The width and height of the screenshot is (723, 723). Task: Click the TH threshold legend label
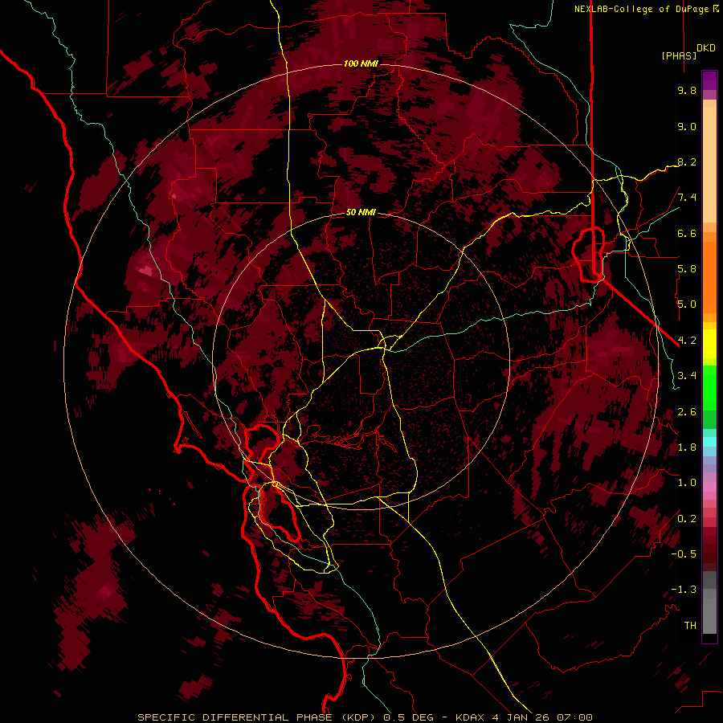click(690, 626)
